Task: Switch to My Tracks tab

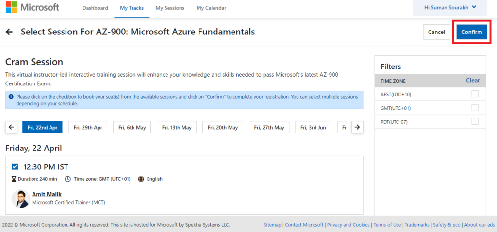Action: (x=132, y=8)
